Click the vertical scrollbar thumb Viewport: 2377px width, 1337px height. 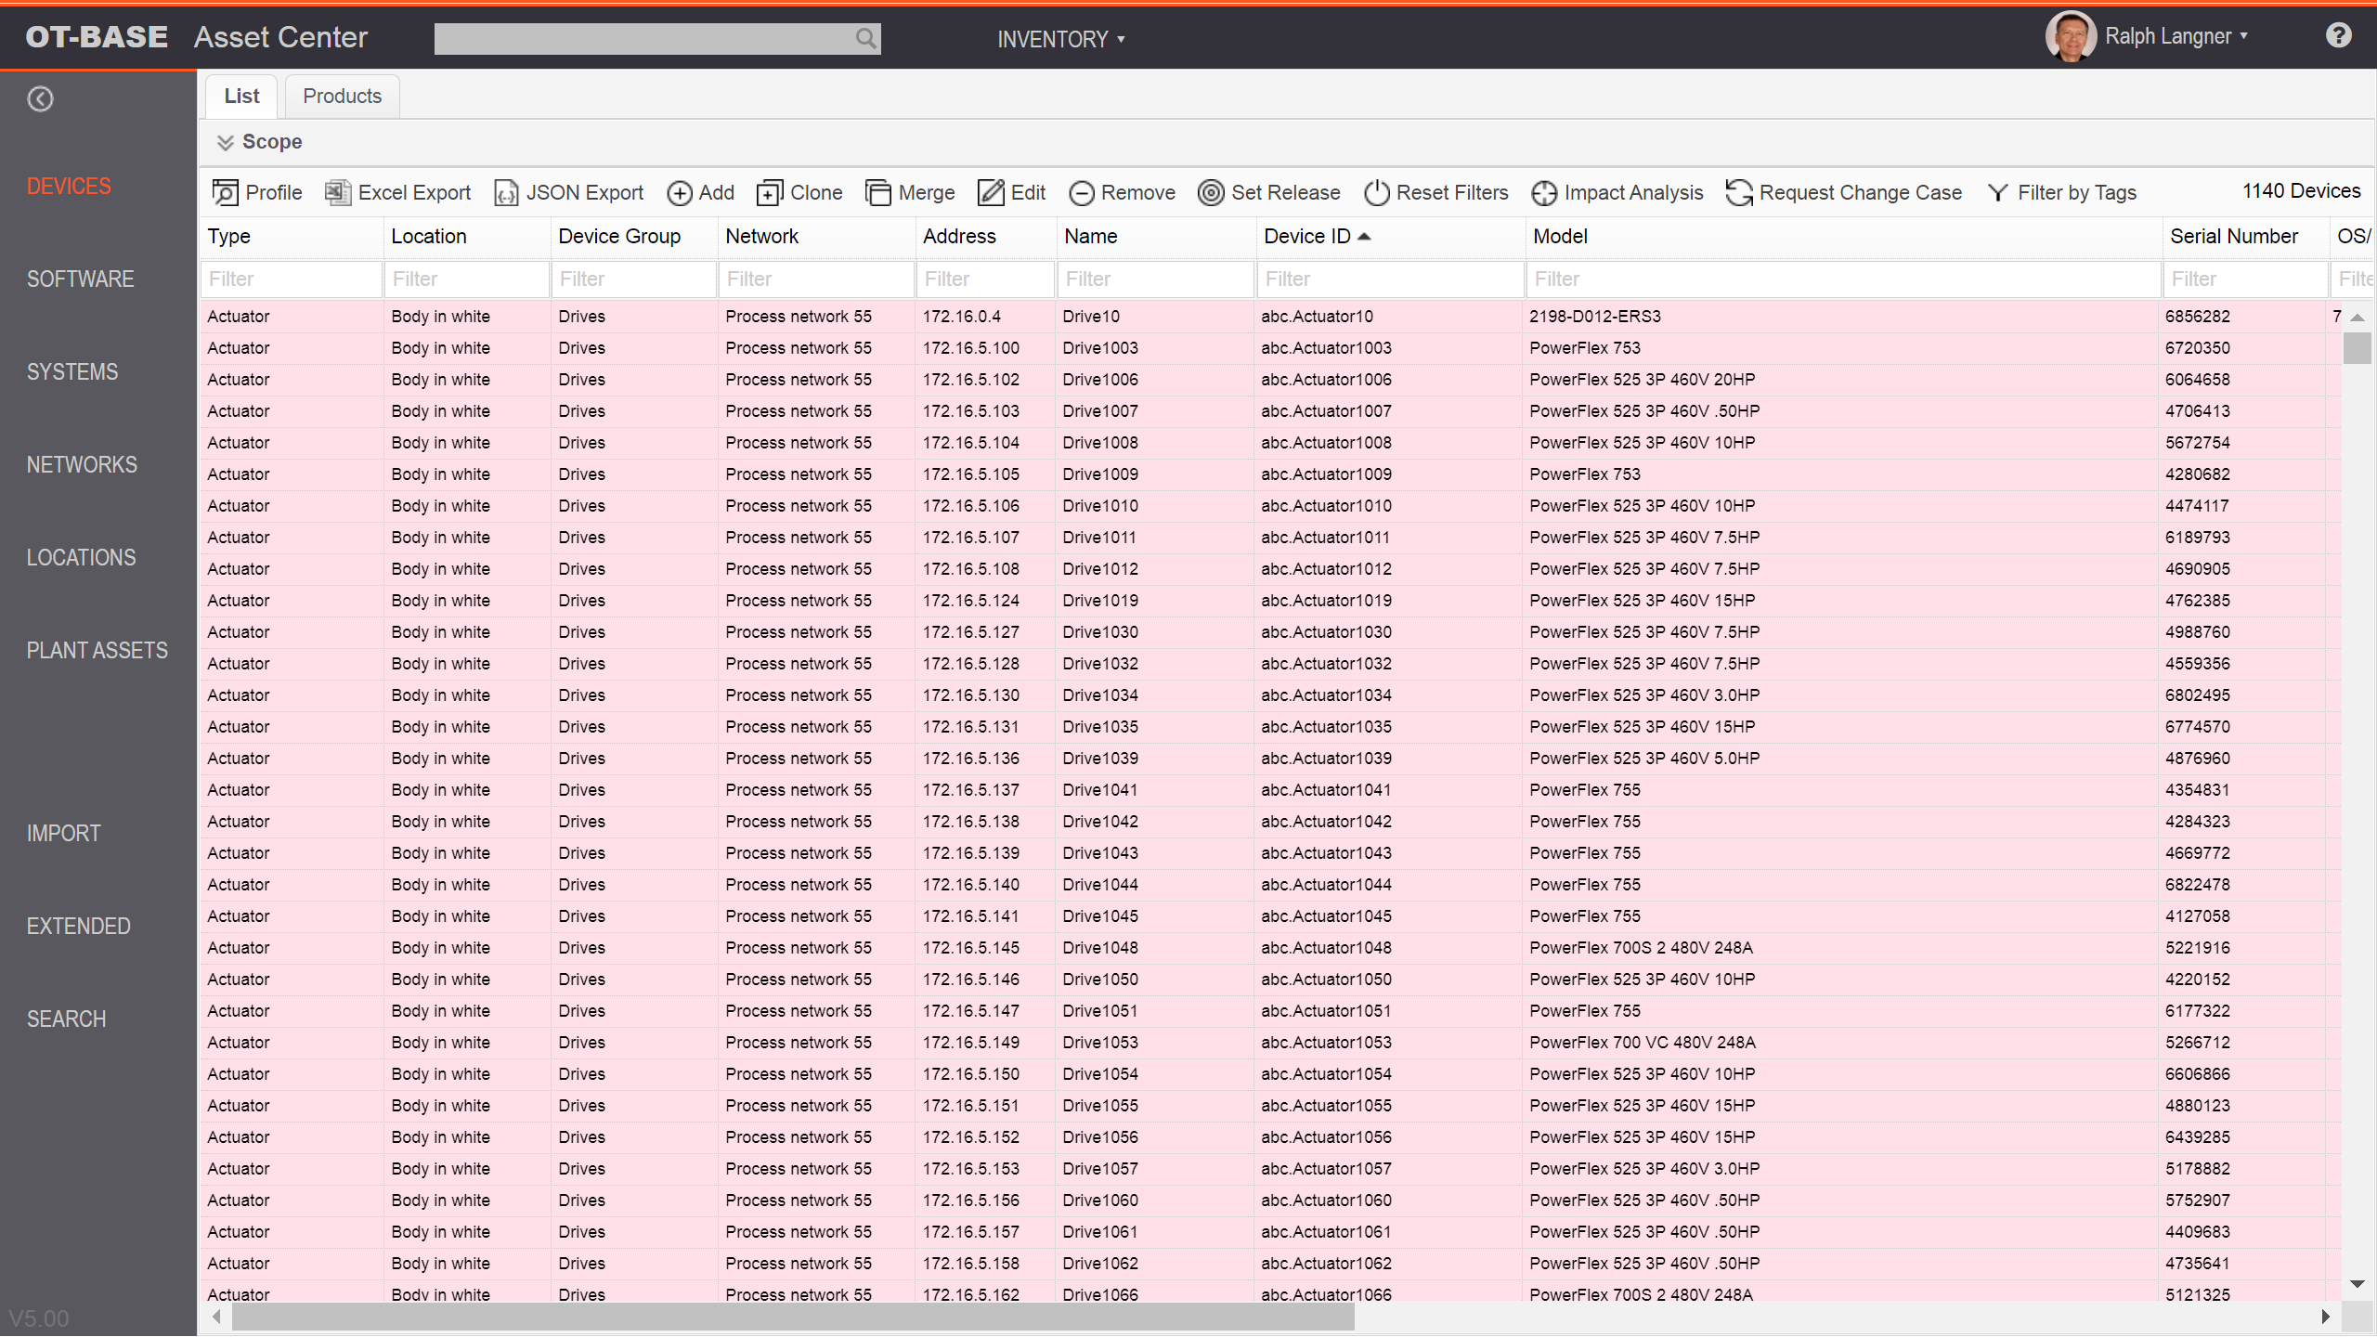click(x=2357, y=348)
